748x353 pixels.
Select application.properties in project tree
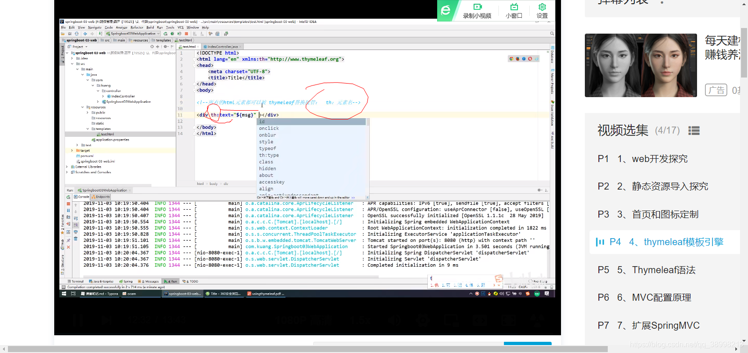click(112, 140)
